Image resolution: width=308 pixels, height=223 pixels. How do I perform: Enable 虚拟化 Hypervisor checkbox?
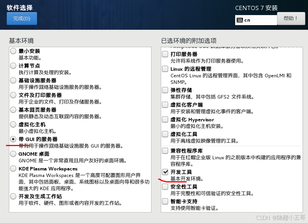point(165,119)
